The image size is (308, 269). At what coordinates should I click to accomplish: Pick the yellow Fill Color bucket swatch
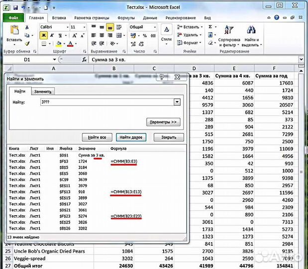59,44
